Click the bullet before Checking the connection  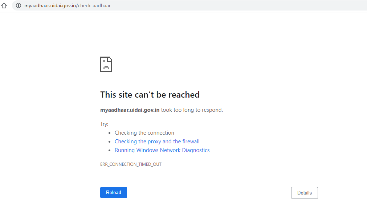[x=110, y=133]
